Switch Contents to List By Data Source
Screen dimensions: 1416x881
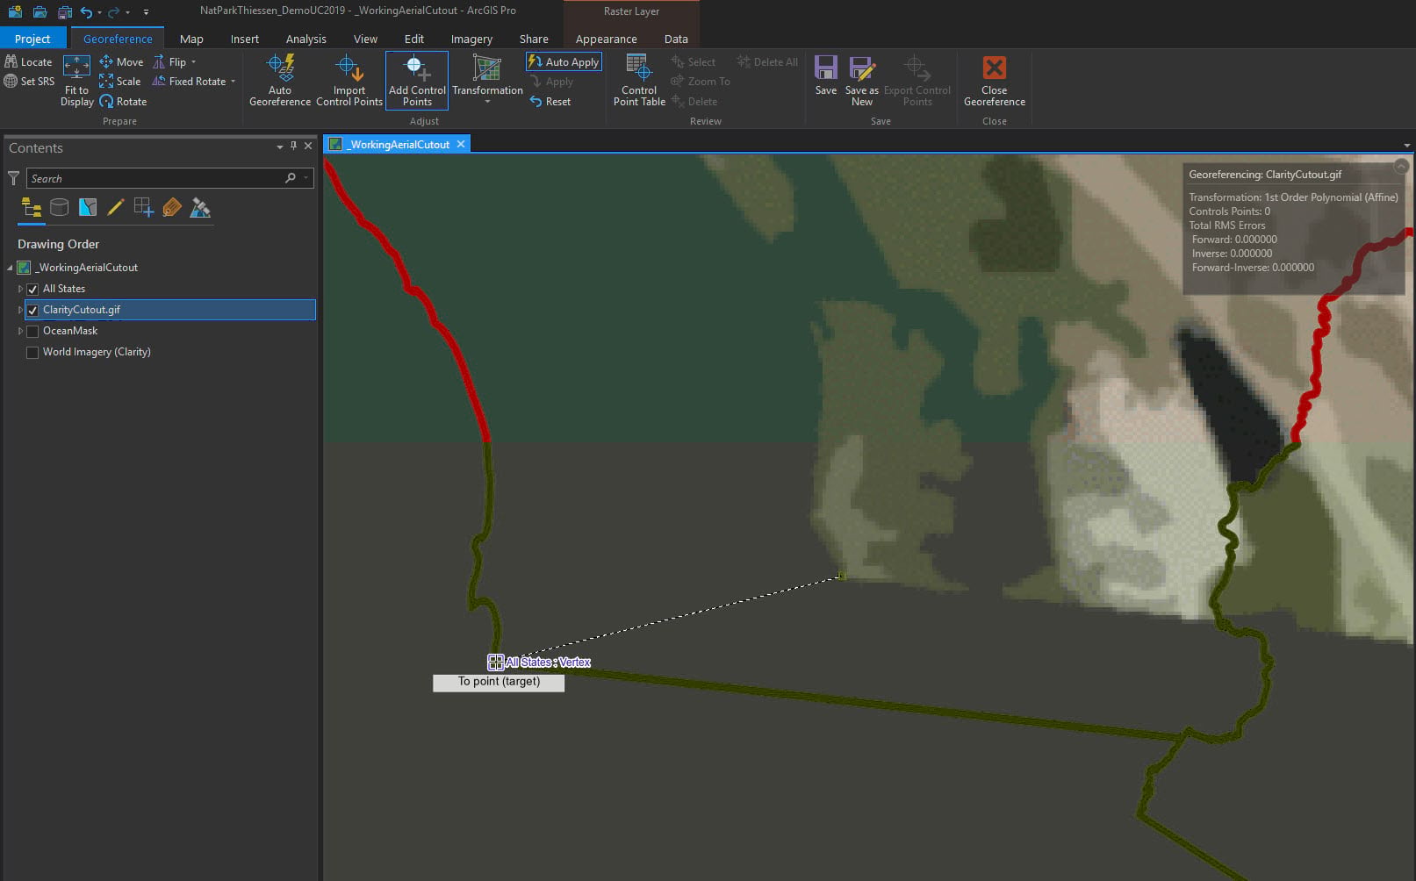(60, 208)
